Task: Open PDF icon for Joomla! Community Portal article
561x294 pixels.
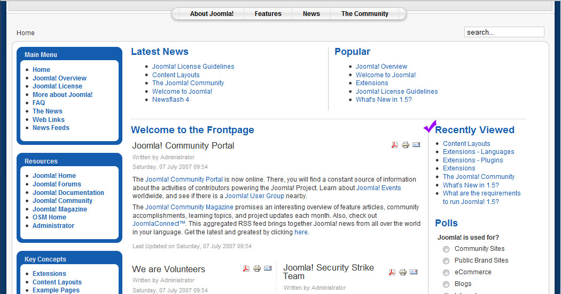Action: tap(395, 145)
